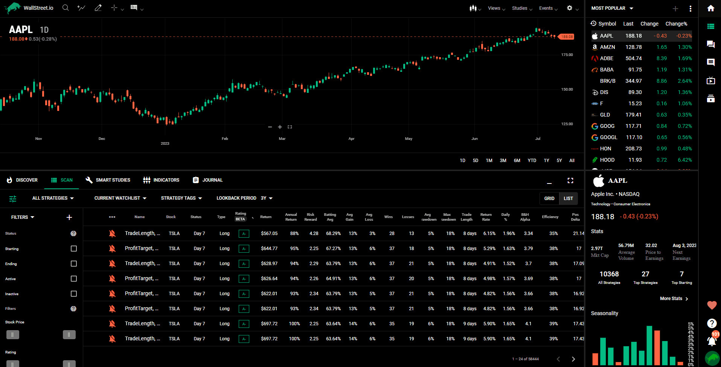Add a symbol to the Most Popular list

[x=675, y=8]
